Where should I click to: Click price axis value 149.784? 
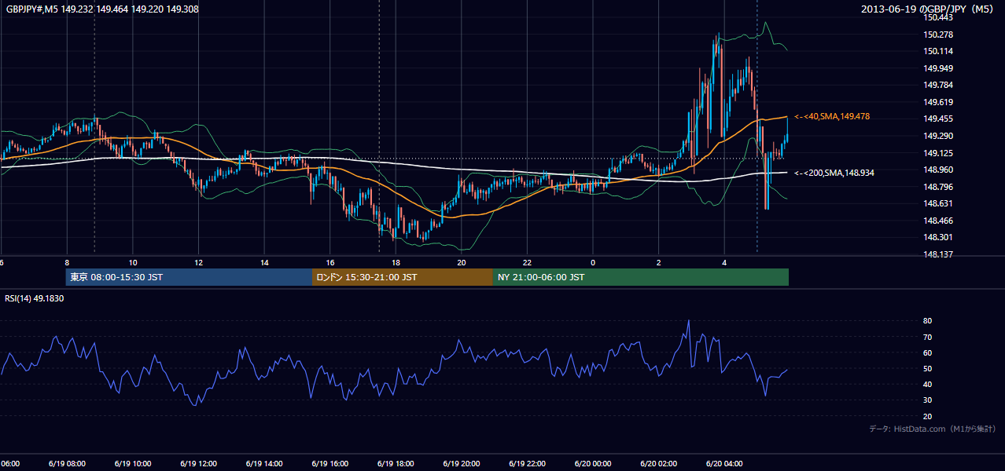point(938,85)
